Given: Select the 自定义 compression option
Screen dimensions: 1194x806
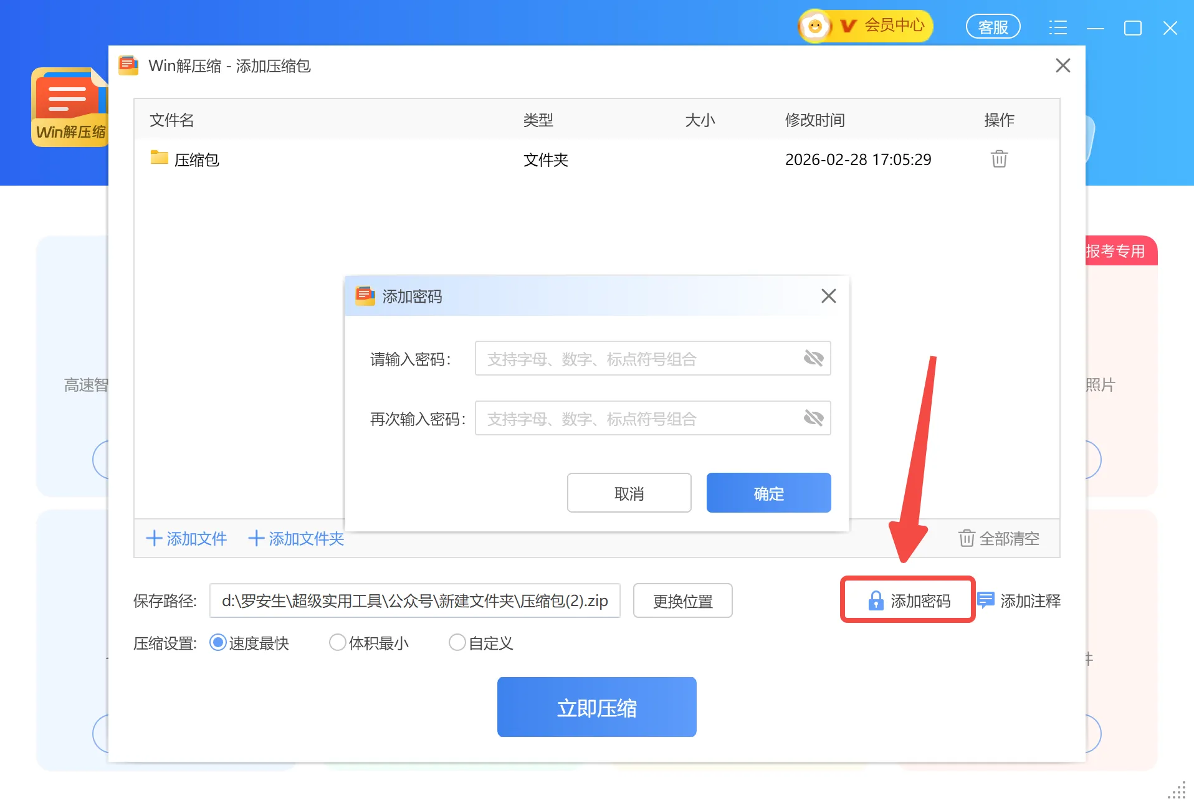Looking at the screenshot, I should [457, 643].
